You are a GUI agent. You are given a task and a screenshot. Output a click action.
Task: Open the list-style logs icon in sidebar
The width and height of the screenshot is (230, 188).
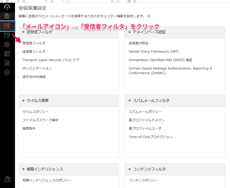pyautogui.click(x=7, y=54)
